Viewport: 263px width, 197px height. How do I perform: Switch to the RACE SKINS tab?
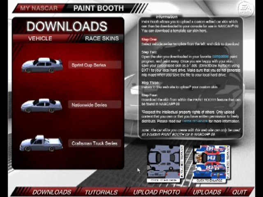click(102, 38)
